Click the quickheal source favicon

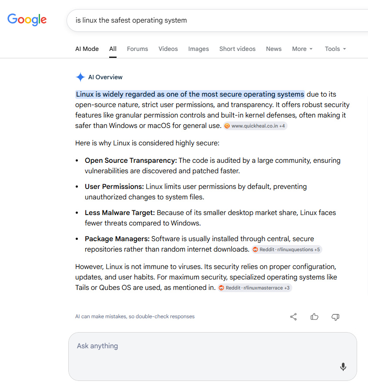click(x=227, y=126)
